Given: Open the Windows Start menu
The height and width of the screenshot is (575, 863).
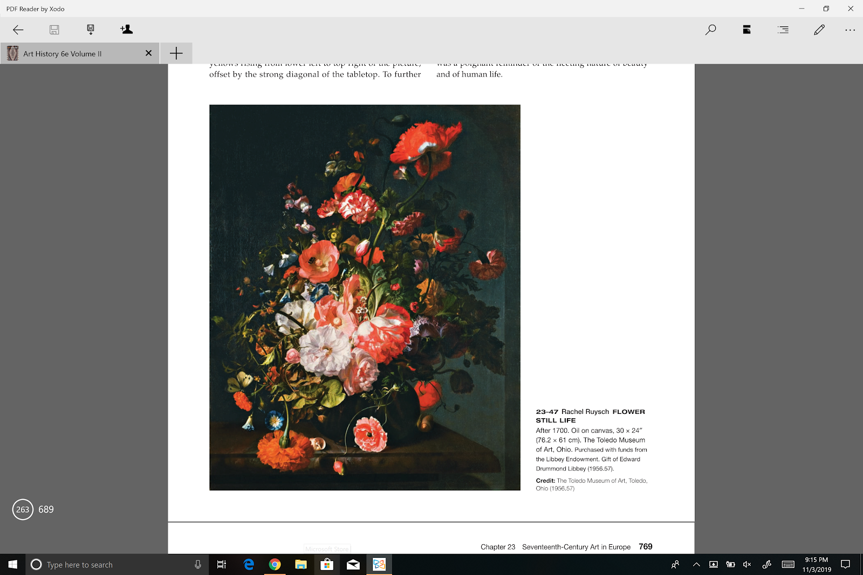Looking at the screenshot, I should [x=12, y=564].
